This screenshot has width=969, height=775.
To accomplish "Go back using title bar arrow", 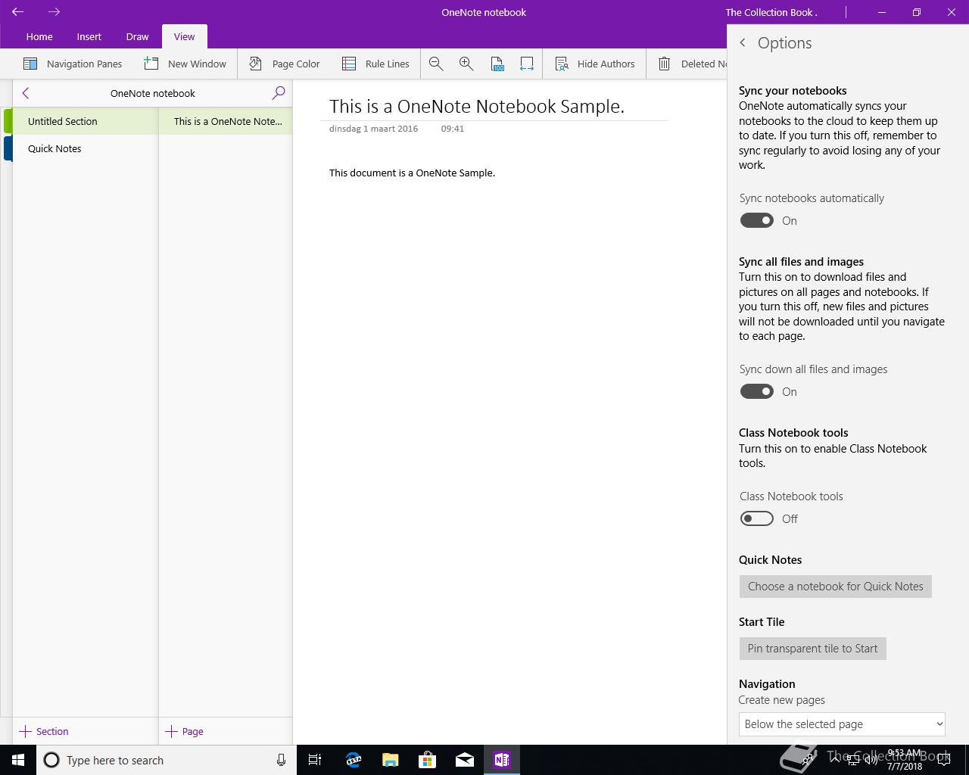I will (x=18, y=12).
